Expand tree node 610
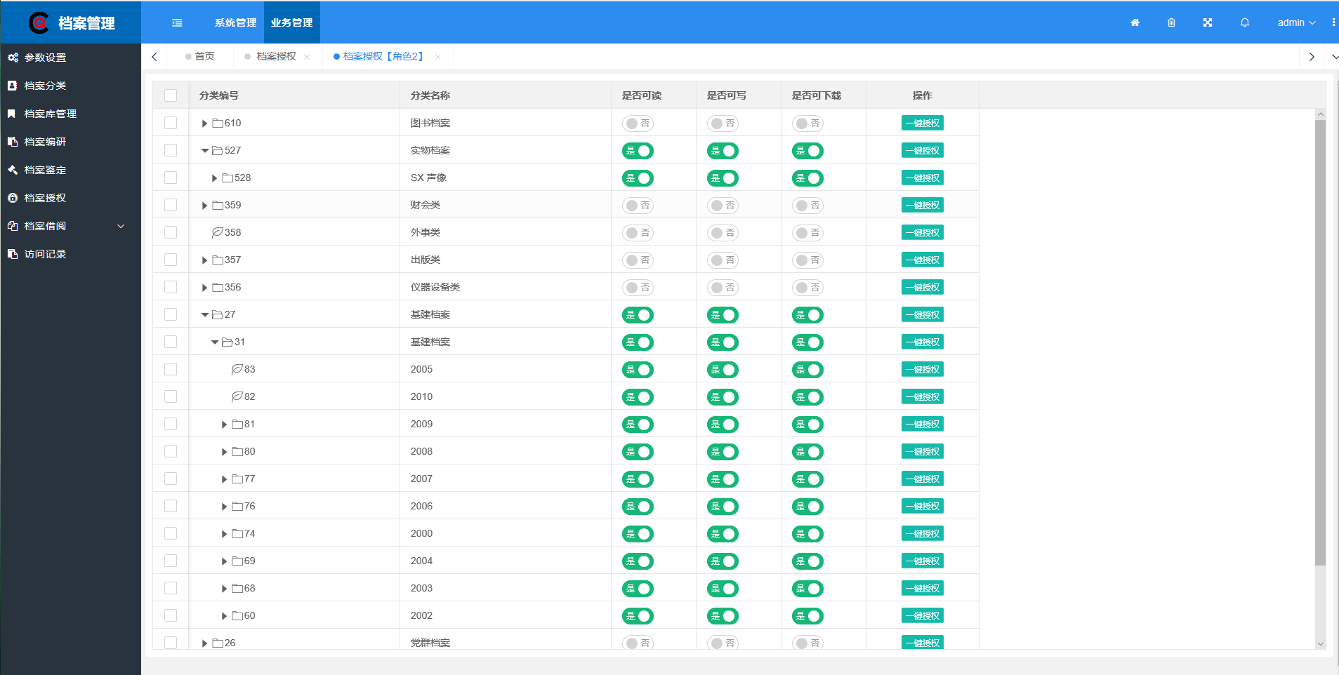This screenshot has width=1339, height=675. click(x=204, y=123)
